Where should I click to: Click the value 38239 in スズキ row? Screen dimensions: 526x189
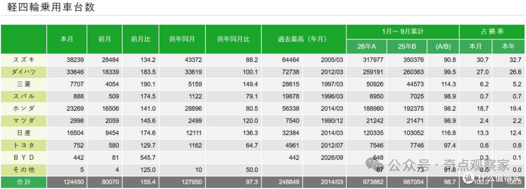click(75, 60)
